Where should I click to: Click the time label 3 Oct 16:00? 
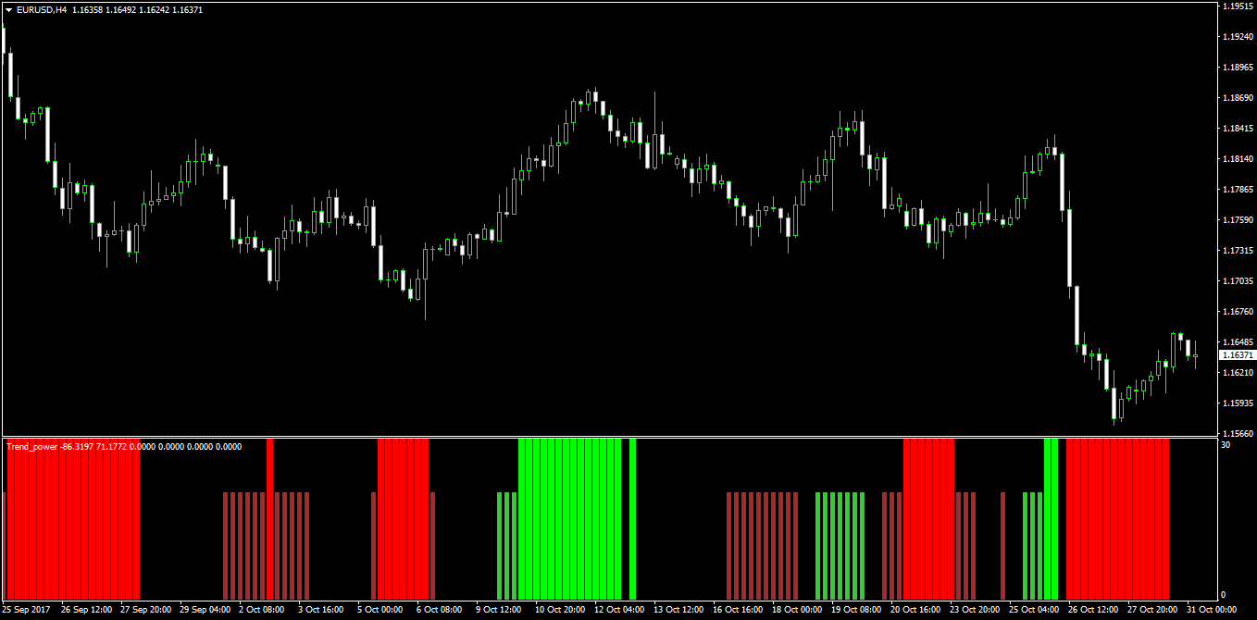pyautogui.click(x=321, y=611)
